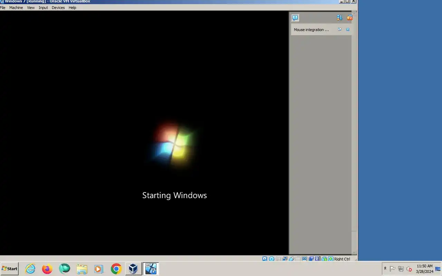Toggle the notification center speech-bubble icon
This screenshot has height=276, width=442.
point(295,18)
